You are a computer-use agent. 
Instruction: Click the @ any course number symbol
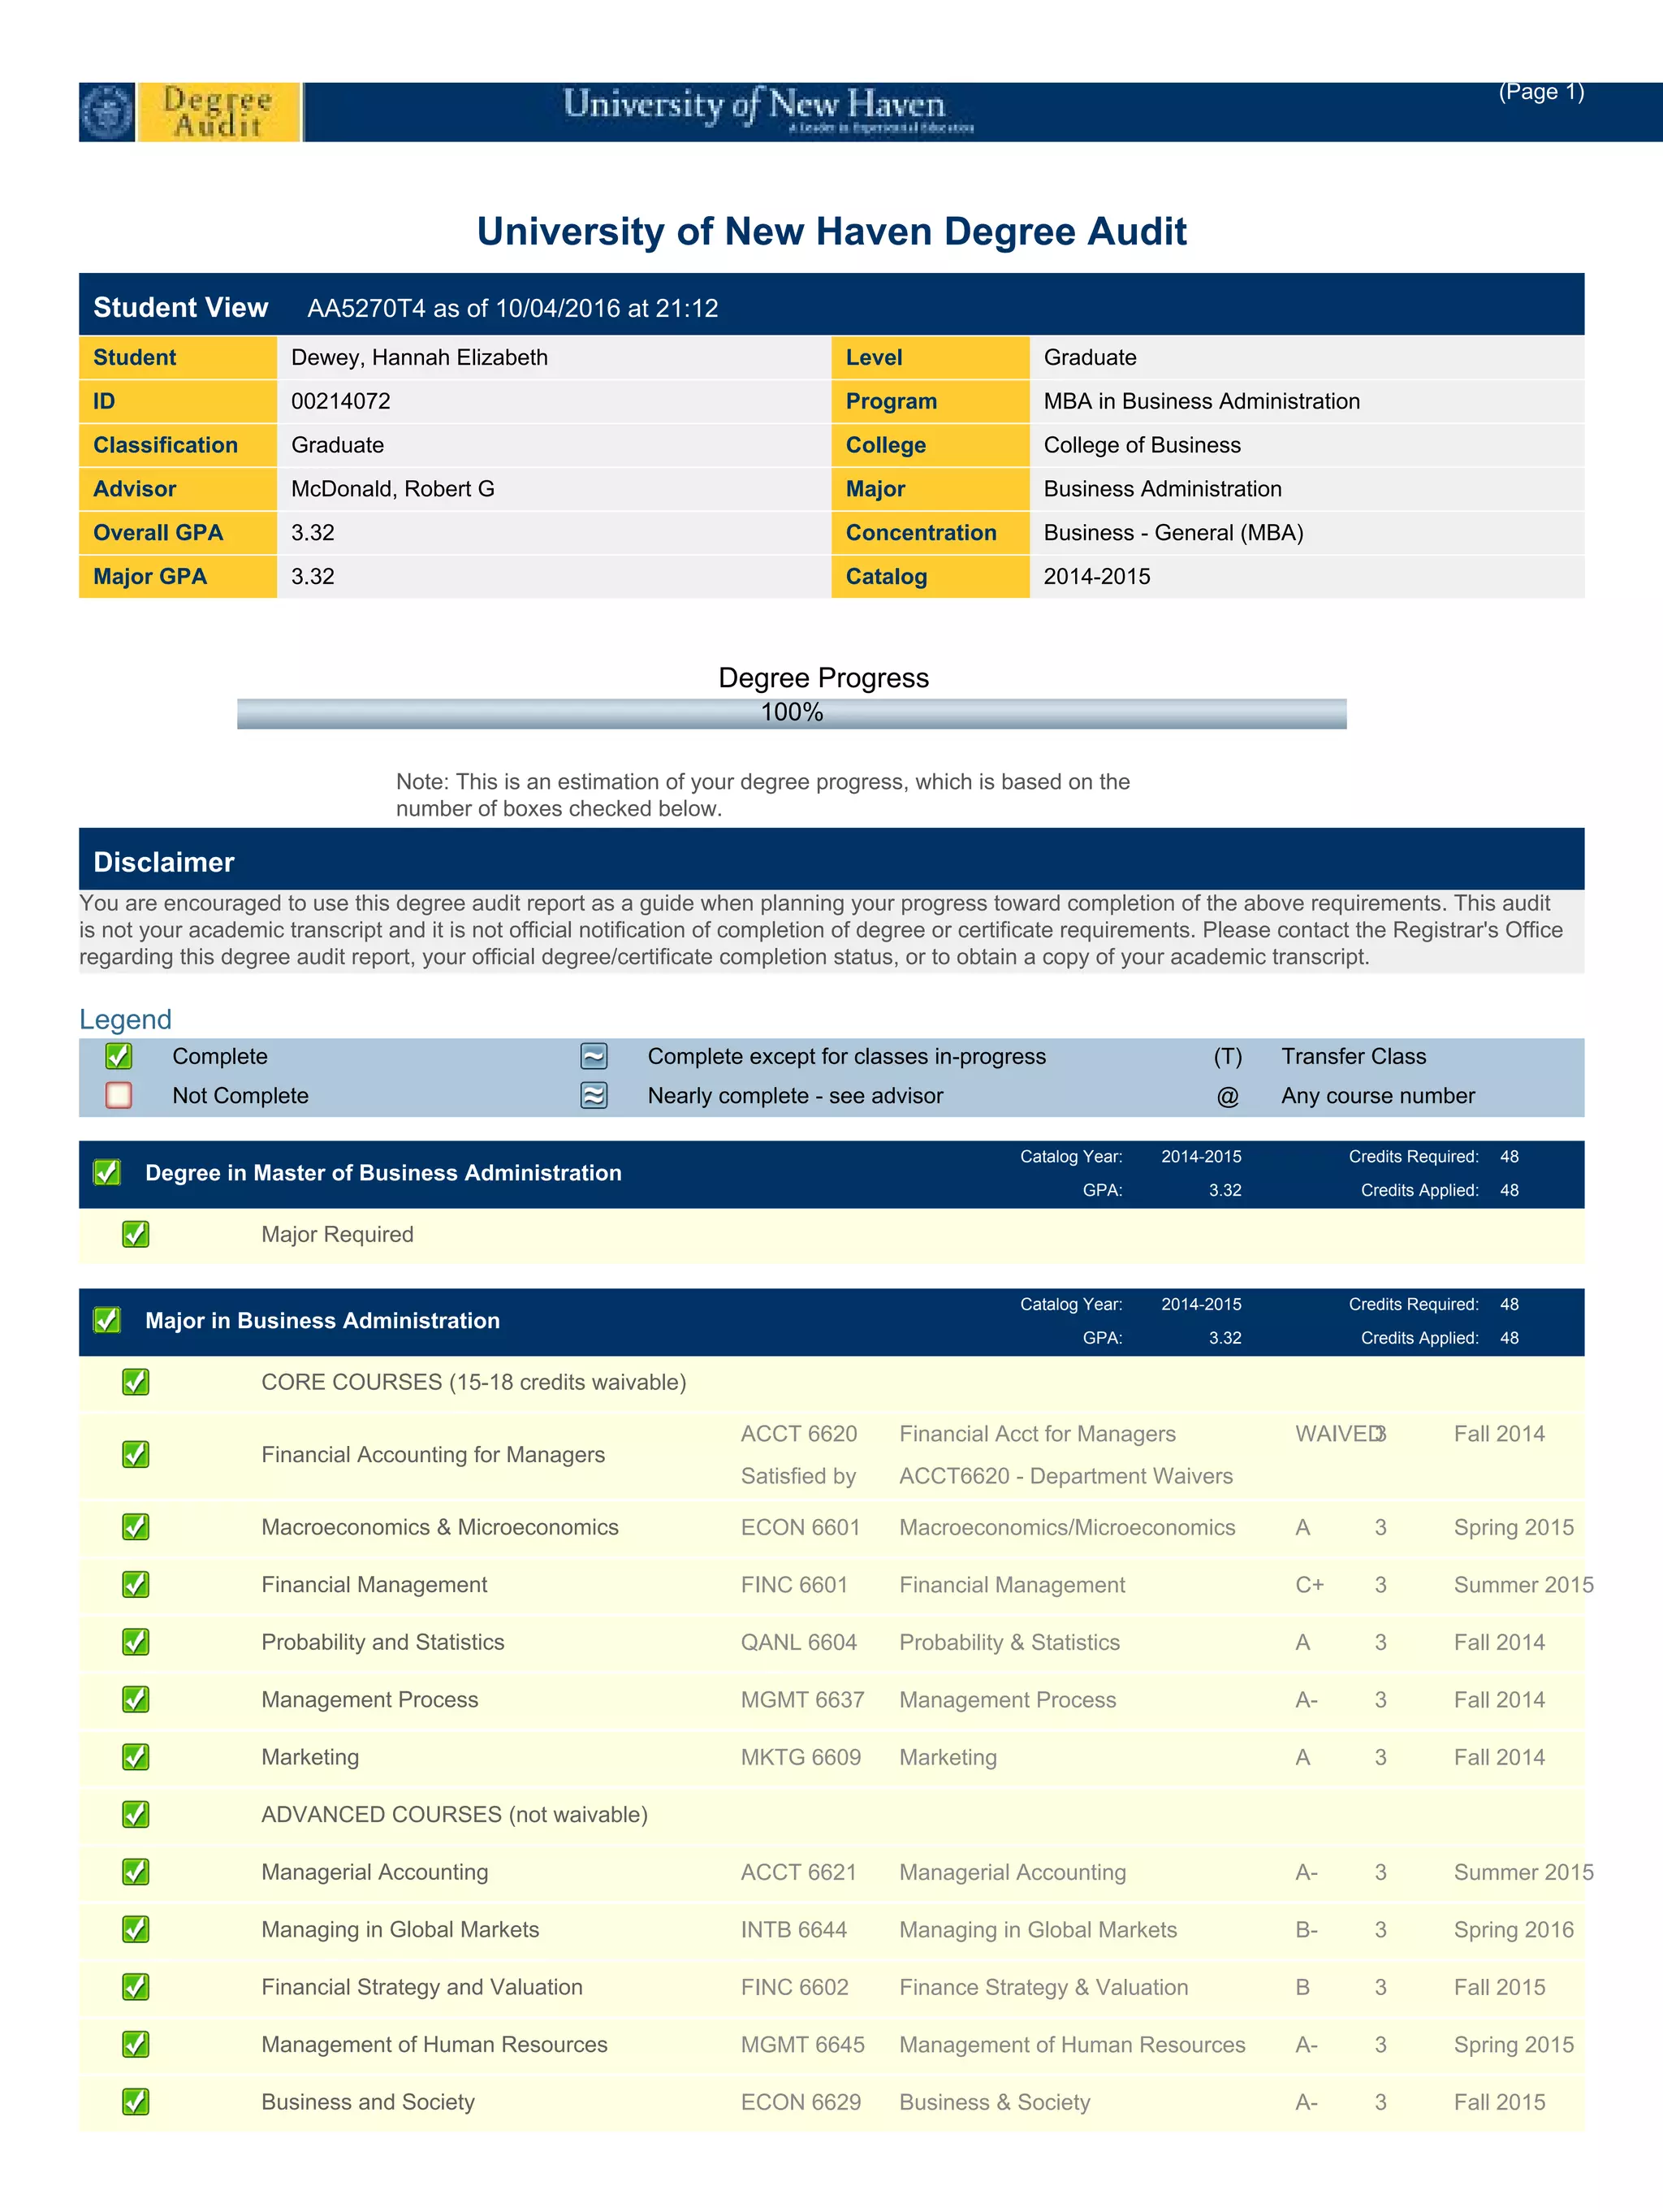(1227, 1096)
